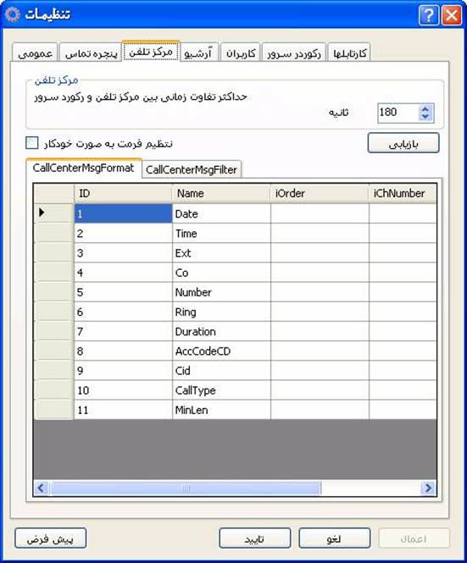
Task: Increase seconds value with spinner up arrow
Action: coord(425,109)
